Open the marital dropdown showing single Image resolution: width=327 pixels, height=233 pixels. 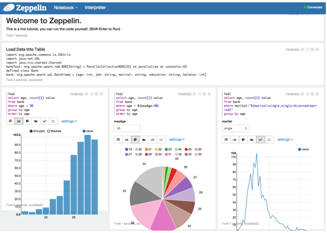click(235, 128)
